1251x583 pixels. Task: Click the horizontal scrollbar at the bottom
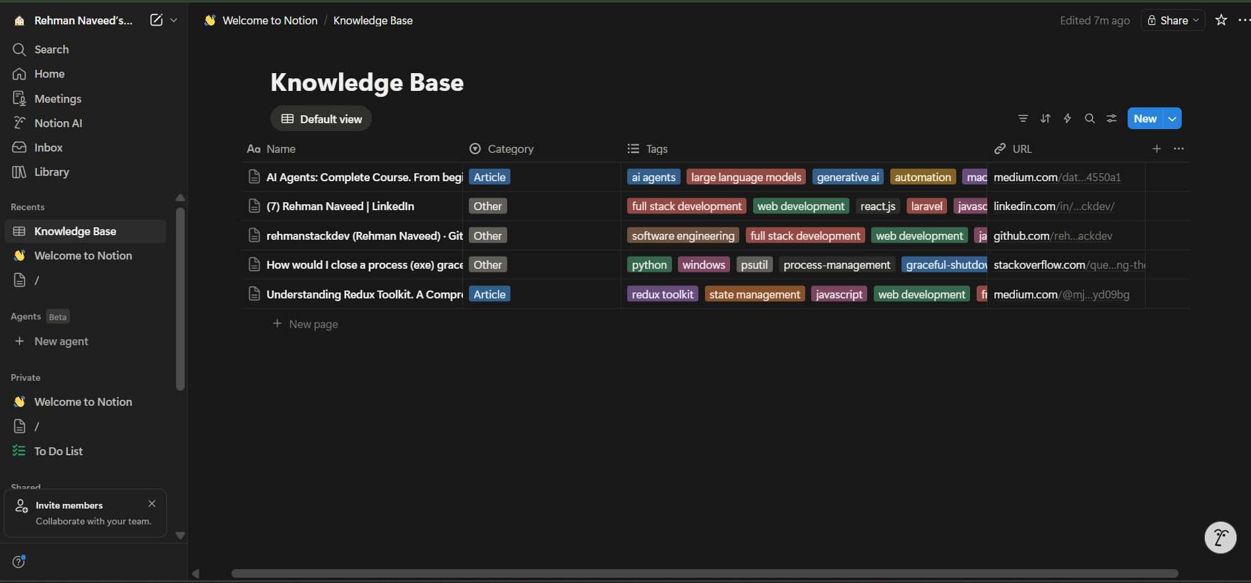[x=704, y=574]
